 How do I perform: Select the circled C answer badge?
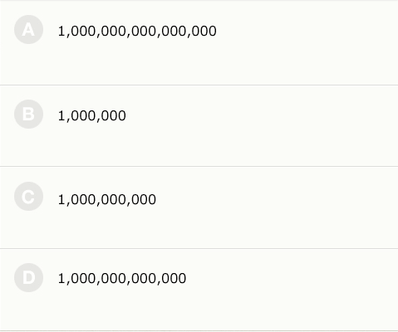(28, 197)
